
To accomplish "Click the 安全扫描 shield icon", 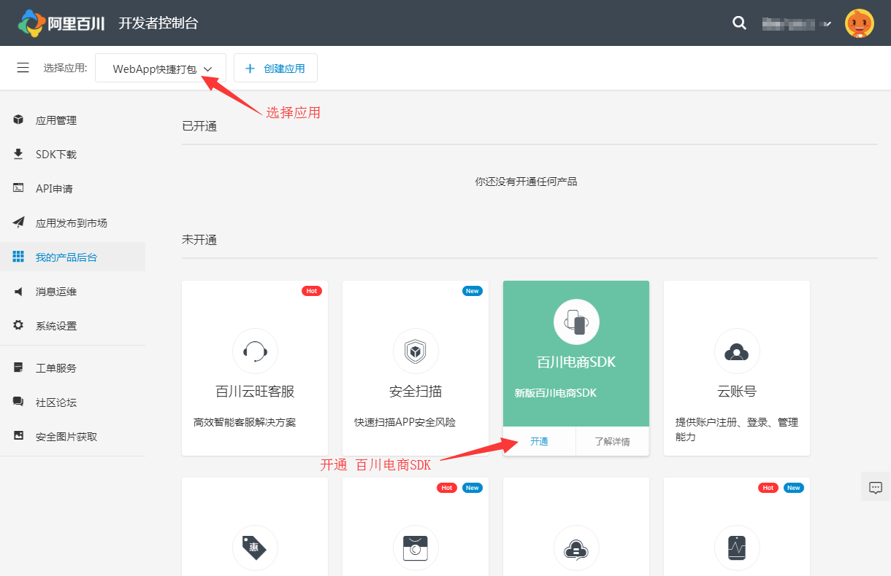I will coord(416,351).
